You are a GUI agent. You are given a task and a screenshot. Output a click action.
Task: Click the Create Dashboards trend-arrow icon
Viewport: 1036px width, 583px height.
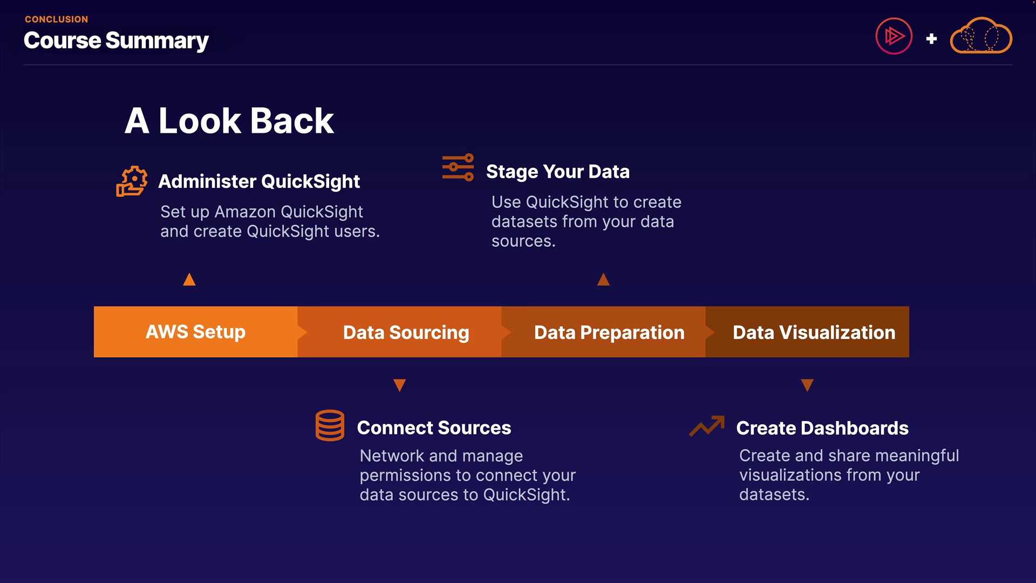point(707,426)
